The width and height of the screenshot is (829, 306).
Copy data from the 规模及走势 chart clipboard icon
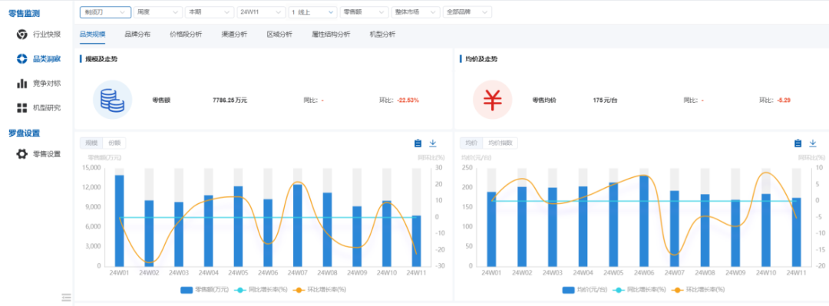(418, 143)
